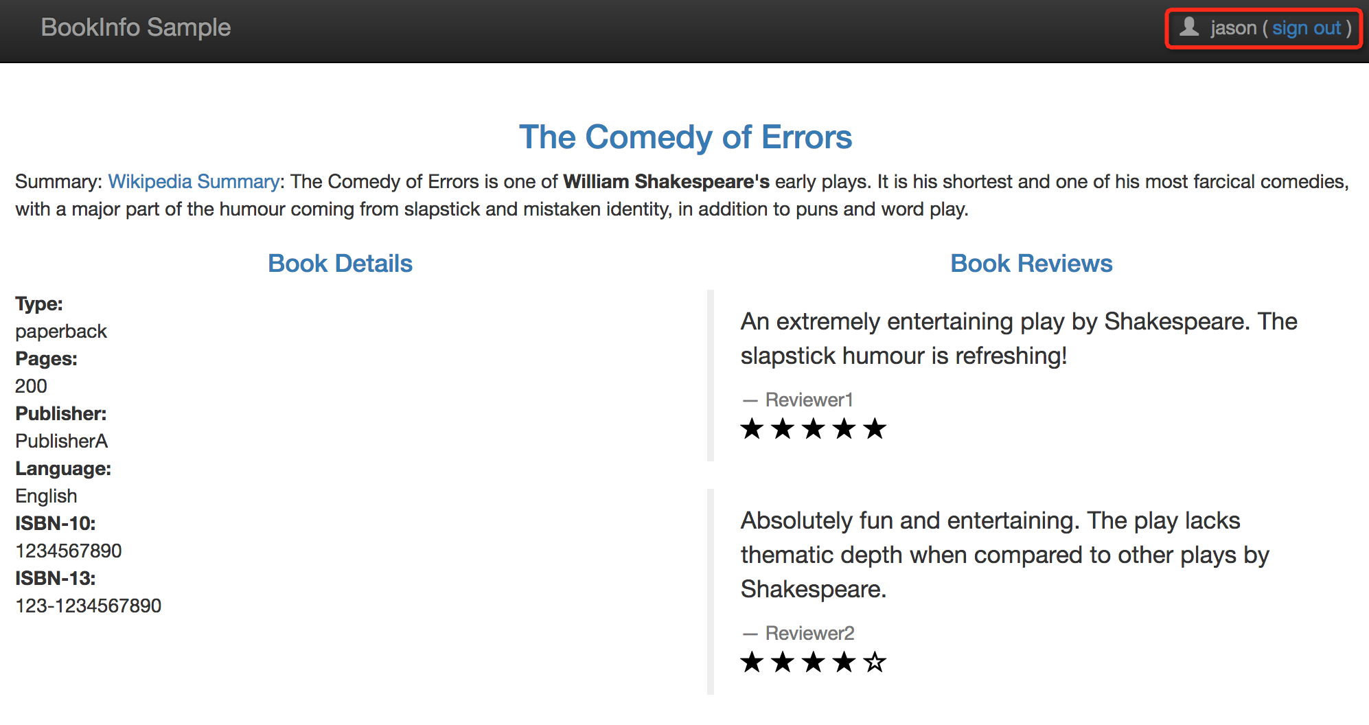Click the PublisherA value text

[x=62, y=441]
